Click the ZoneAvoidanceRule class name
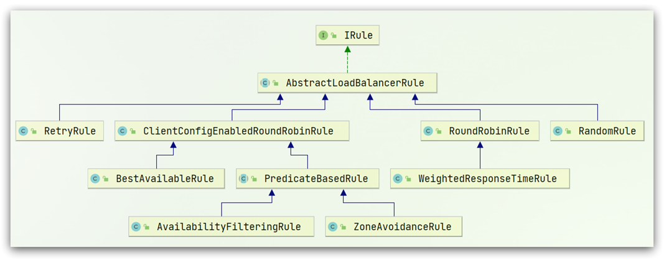664x260 pixels. (402, 227)
